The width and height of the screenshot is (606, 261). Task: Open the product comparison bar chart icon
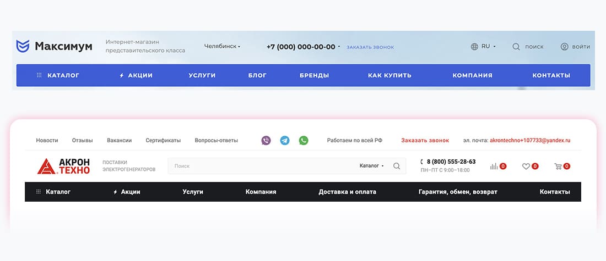point(494,166)
